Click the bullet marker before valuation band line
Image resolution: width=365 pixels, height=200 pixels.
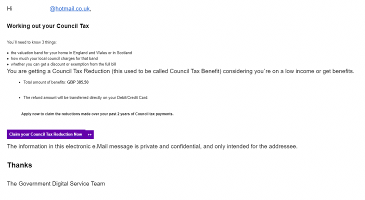tap(8, 53)
